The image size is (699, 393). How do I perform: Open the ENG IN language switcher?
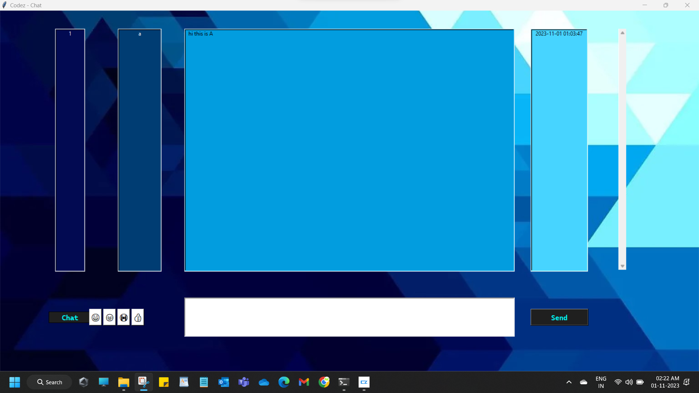tap(601, 382)
